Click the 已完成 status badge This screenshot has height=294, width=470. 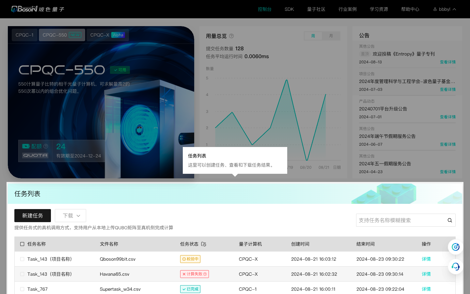[190, 289]
